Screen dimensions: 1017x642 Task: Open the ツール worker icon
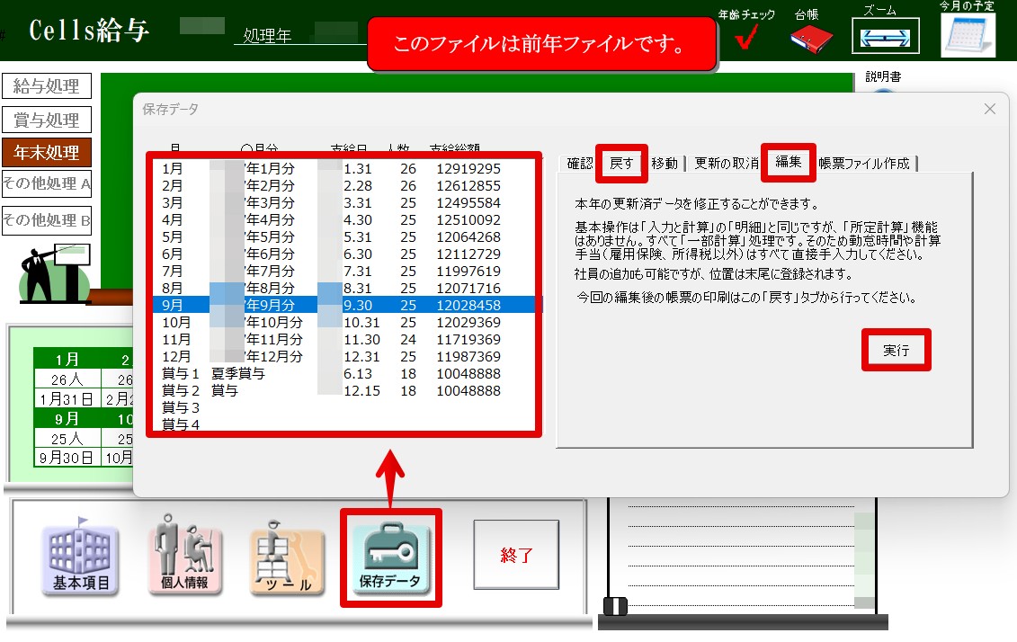tap(288, 557)
